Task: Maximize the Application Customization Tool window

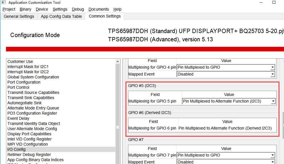Action: tap(274, 2)
